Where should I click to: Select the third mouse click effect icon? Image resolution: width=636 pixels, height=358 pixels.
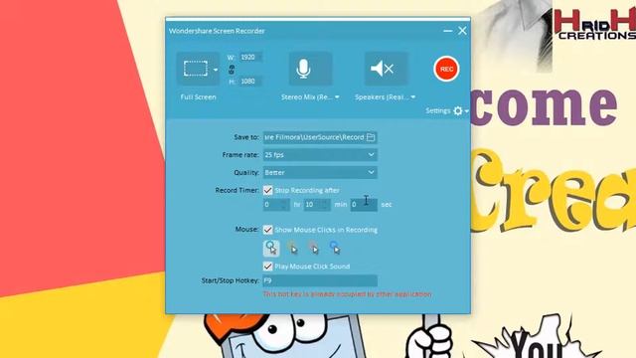tap(313, 248)
